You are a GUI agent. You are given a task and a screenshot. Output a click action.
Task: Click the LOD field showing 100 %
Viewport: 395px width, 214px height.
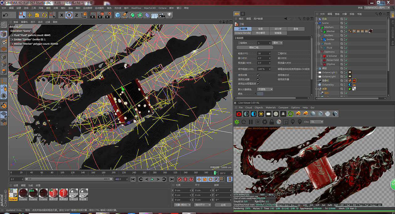[264, 69]
